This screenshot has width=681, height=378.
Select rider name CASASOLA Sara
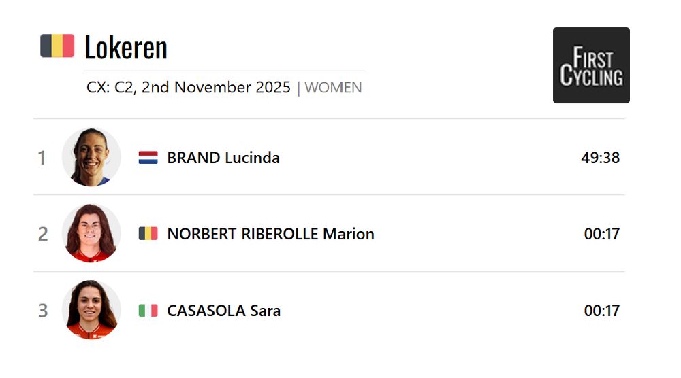pyautogui.click(x=223, y=311)
